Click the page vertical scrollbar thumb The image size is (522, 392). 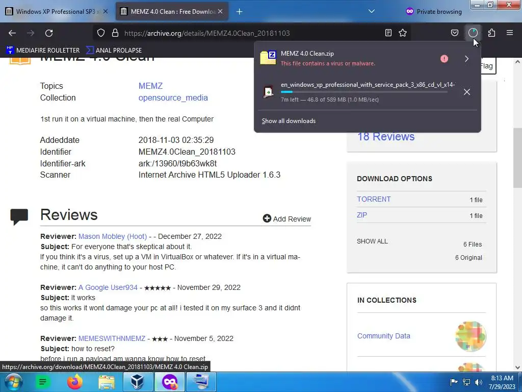pos(517,158)
